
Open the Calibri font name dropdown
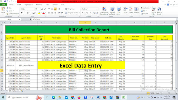[34, 9]
